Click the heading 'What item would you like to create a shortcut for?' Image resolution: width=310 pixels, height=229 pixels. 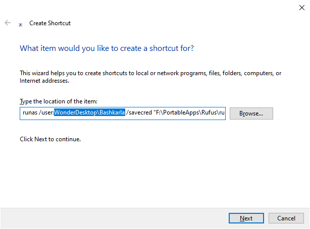107,48
